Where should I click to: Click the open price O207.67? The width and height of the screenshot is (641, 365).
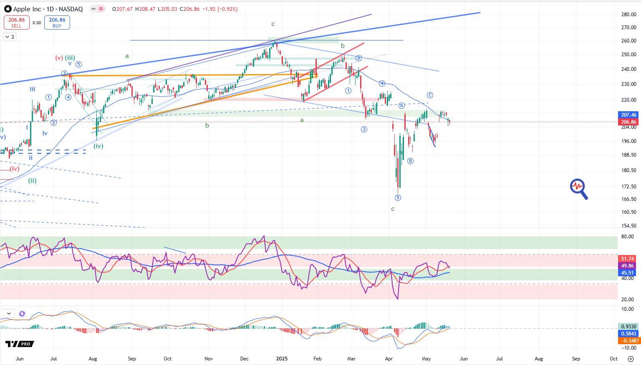point(123,9)
